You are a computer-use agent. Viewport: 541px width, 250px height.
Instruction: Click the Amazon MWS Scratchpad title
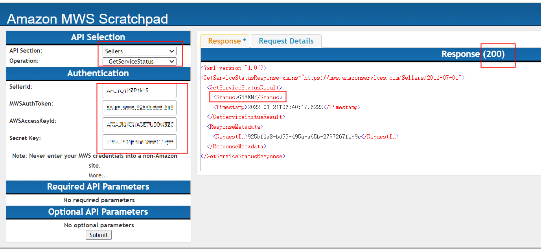(x=87, y=18)
